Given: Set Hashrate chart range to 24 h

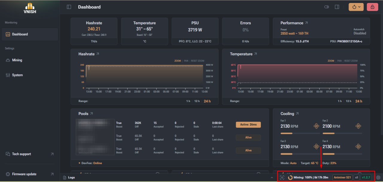Looking at the screenshot, I should tap(207, 101).
